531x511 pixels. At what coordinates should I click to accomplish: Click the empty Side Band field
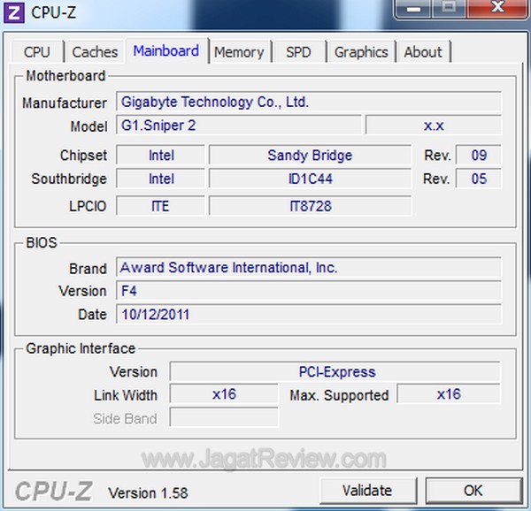[x=224, y=417]
